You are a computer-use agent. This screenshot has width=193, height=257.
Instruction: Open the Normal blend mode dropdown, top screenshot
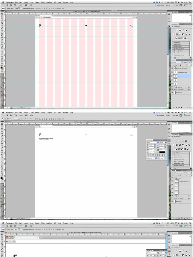click(177, 62)
